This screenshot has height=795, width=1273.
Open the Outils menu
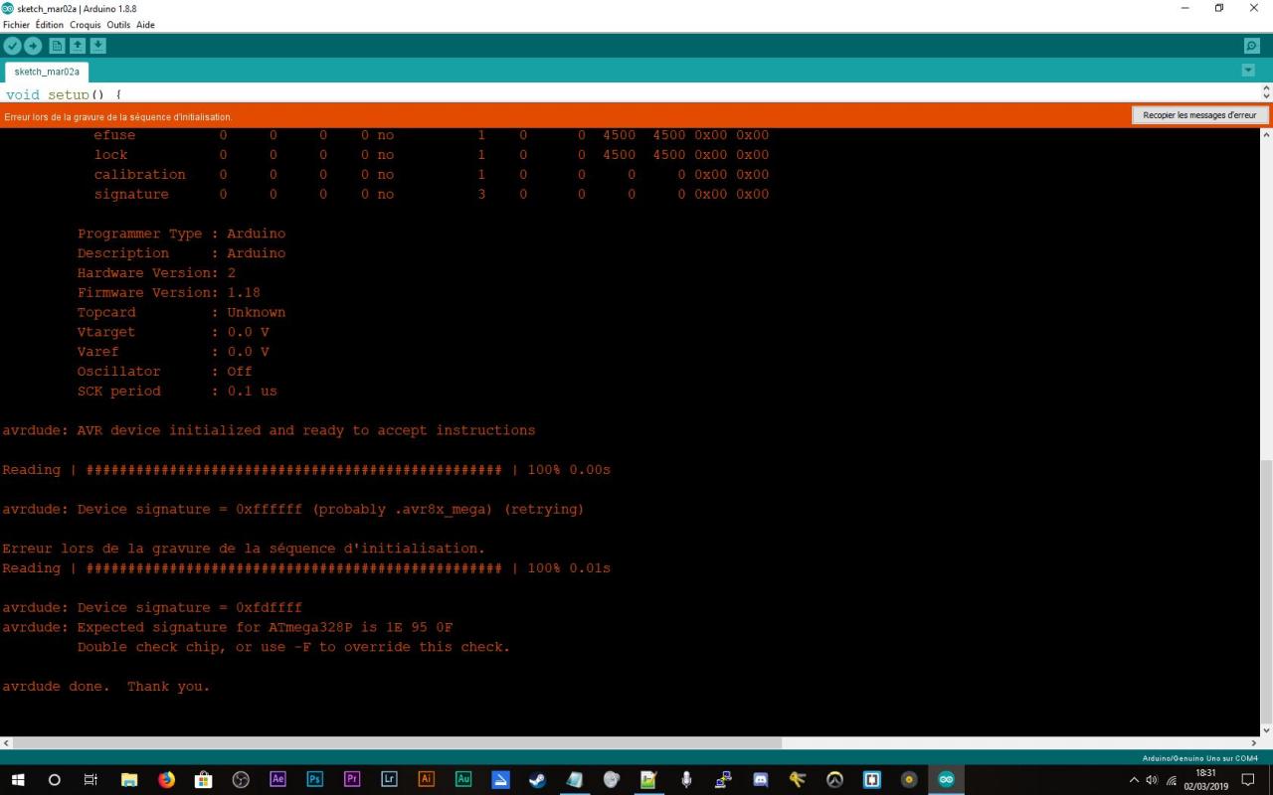pyautogui.click(x=118, y=25)
